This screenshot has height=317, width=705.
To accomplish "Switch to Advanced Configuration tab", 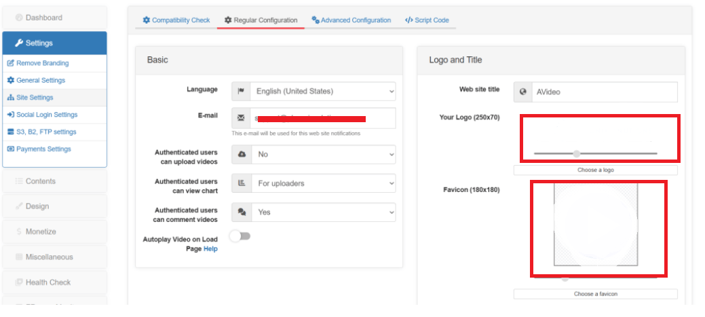I will (x=351, y=20).
